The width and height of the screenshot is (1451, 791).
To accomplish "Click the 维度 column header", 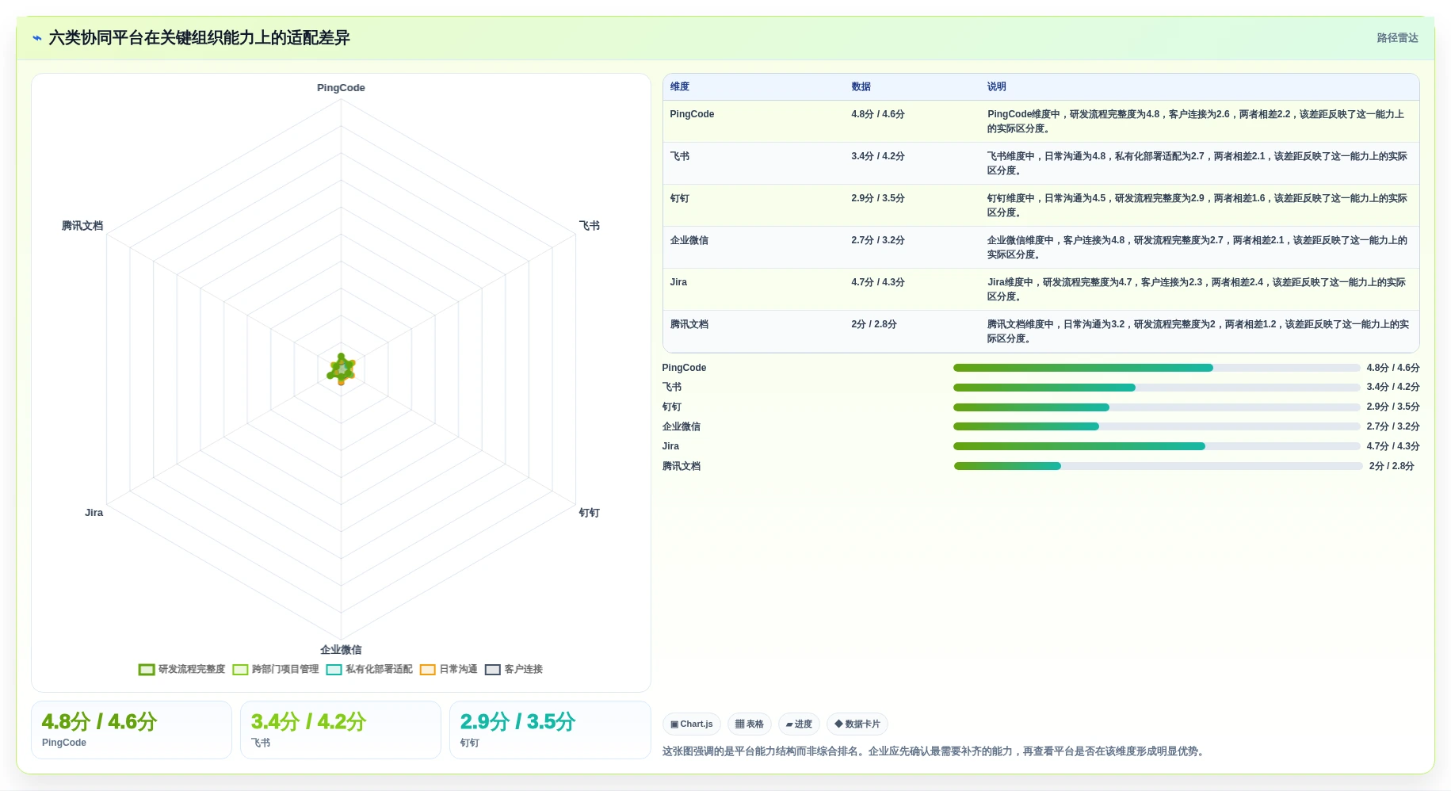I will (x=680, y=87).
